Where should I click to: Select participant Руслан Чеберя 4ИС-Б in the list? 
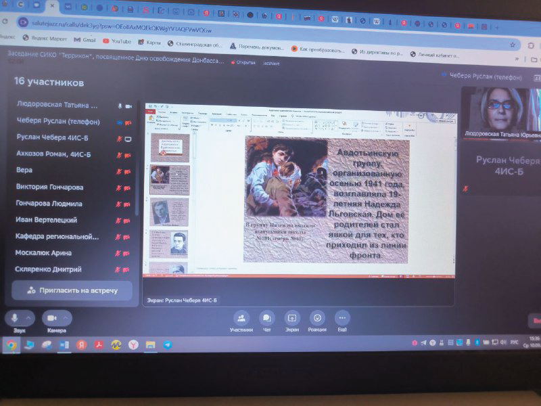(53, 137)
